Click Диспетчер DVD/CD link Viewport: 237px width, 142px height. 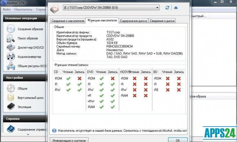pyautogui.click(x=31, y=47)
